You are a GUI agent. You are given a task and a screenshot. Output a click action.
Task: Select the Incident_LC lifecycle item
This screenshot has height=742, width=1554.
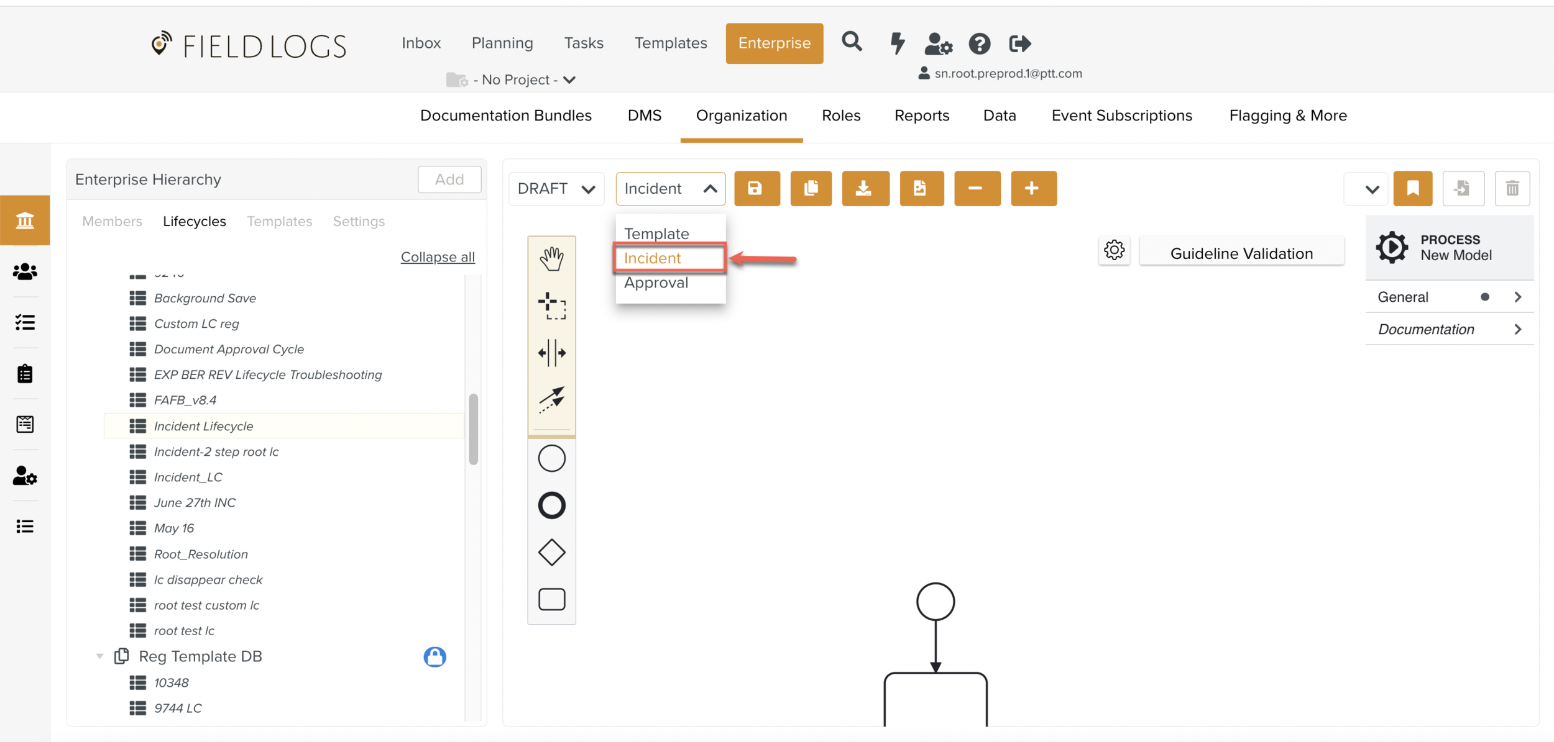188,477
